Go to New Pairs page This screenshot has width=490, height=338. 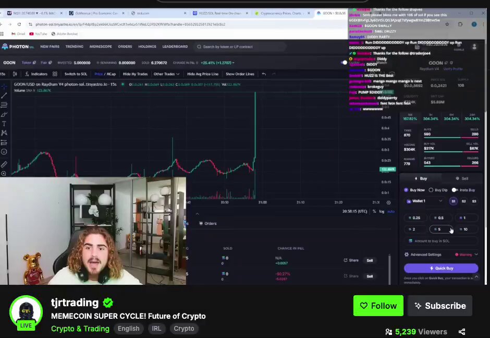click(50, 46)
